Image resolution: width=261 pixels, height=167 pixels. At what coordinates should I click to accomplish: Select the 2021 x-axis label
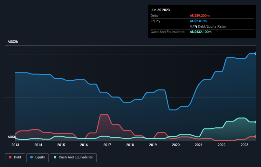coord(199,145)
